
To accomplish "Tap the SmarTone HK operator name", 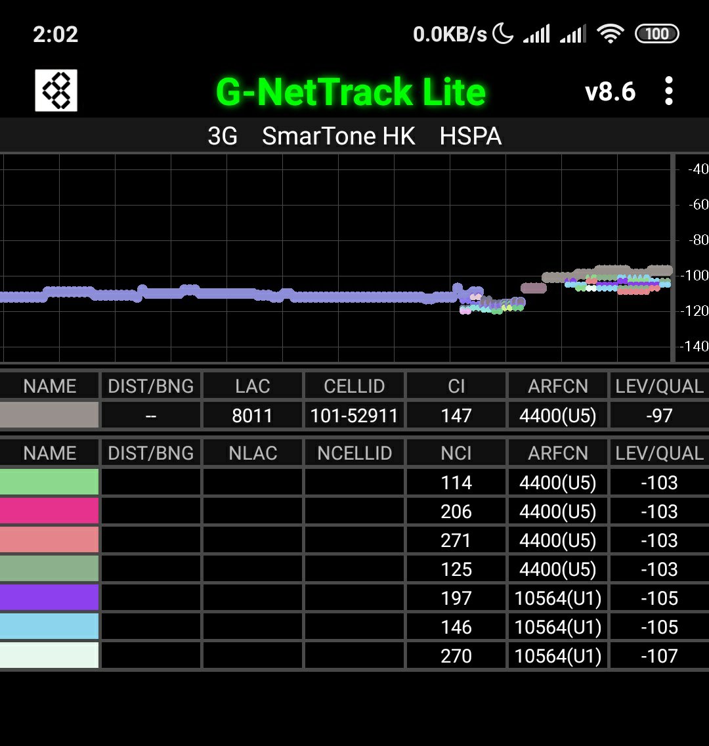I will [x=339, y=136].
